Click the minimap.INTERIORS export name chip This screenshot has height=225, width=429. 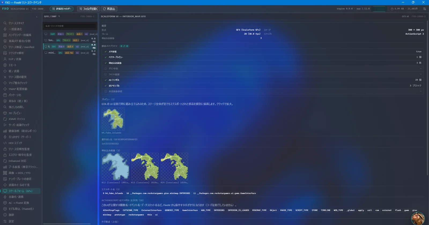pyautogui.click(x=158, y=193)
